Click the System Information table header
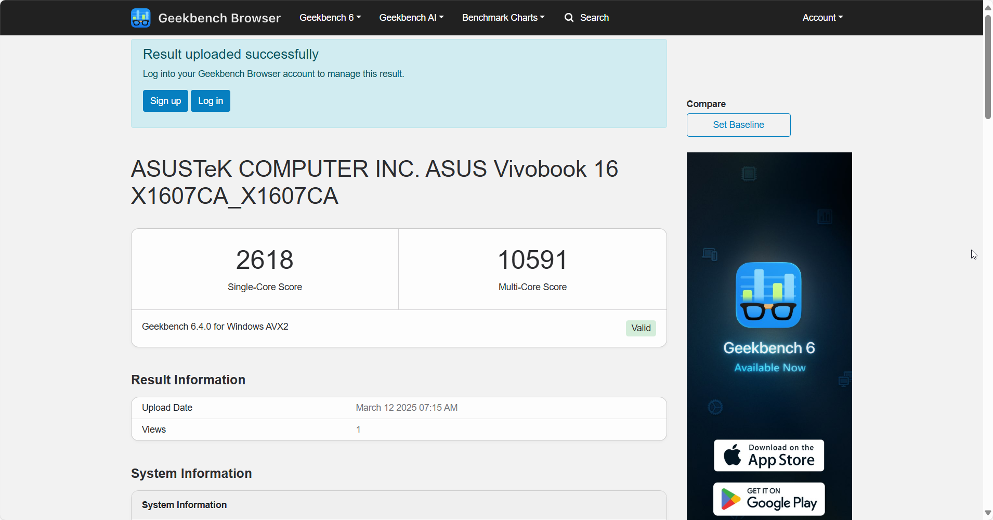The height and width of the screenshot is (520, 993). pos(185,505)
